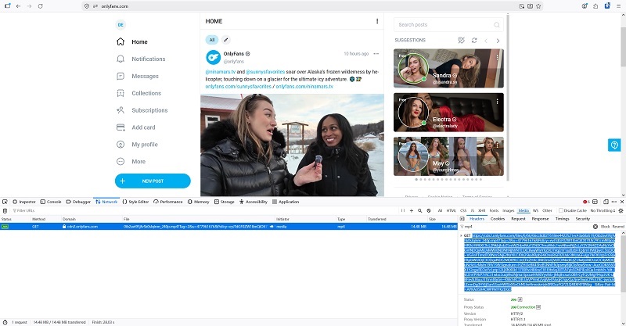The image size is (626, 326).
Task: Click inside the Search posts field
Action: click(x=448, y=25)
